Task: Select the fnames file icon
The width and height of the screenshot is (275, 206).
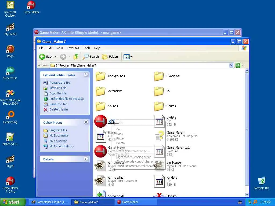Action: tap(101, 136)
